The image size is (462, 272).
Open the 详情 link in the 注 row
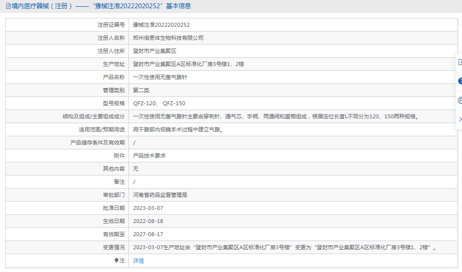[x=138, y=261]
